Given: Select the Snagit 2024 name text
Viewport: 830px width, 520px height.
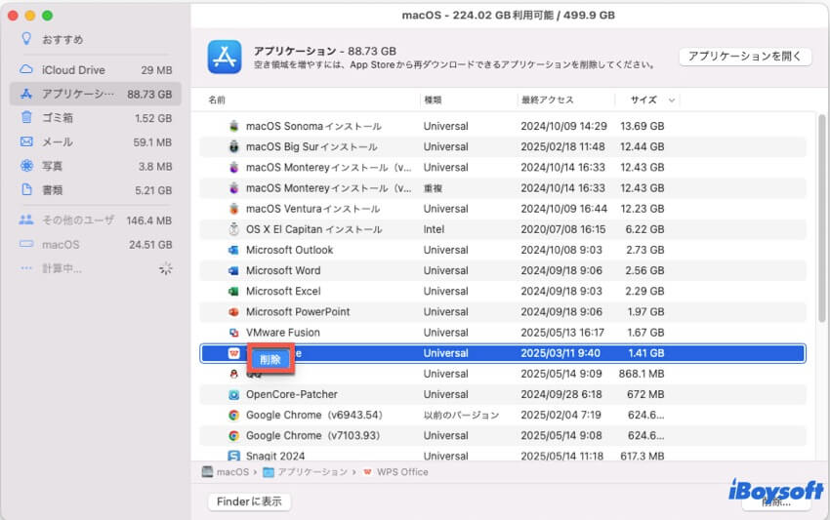Looking at the screenshot, I should click(275, 456).
